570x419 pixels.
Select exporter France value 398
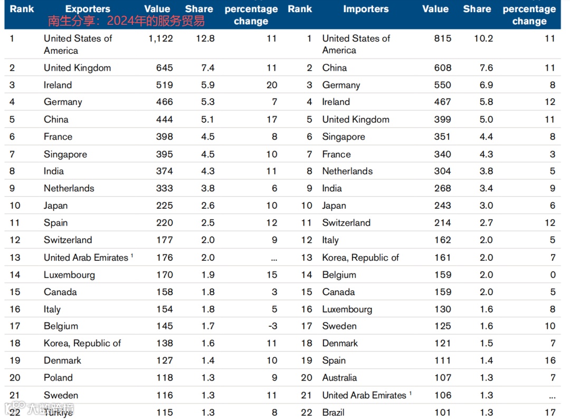click(x=164, y=137)
